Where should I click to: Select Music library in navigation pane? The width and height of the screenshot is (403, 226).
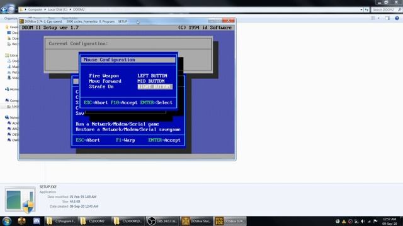tap(13, 67)
